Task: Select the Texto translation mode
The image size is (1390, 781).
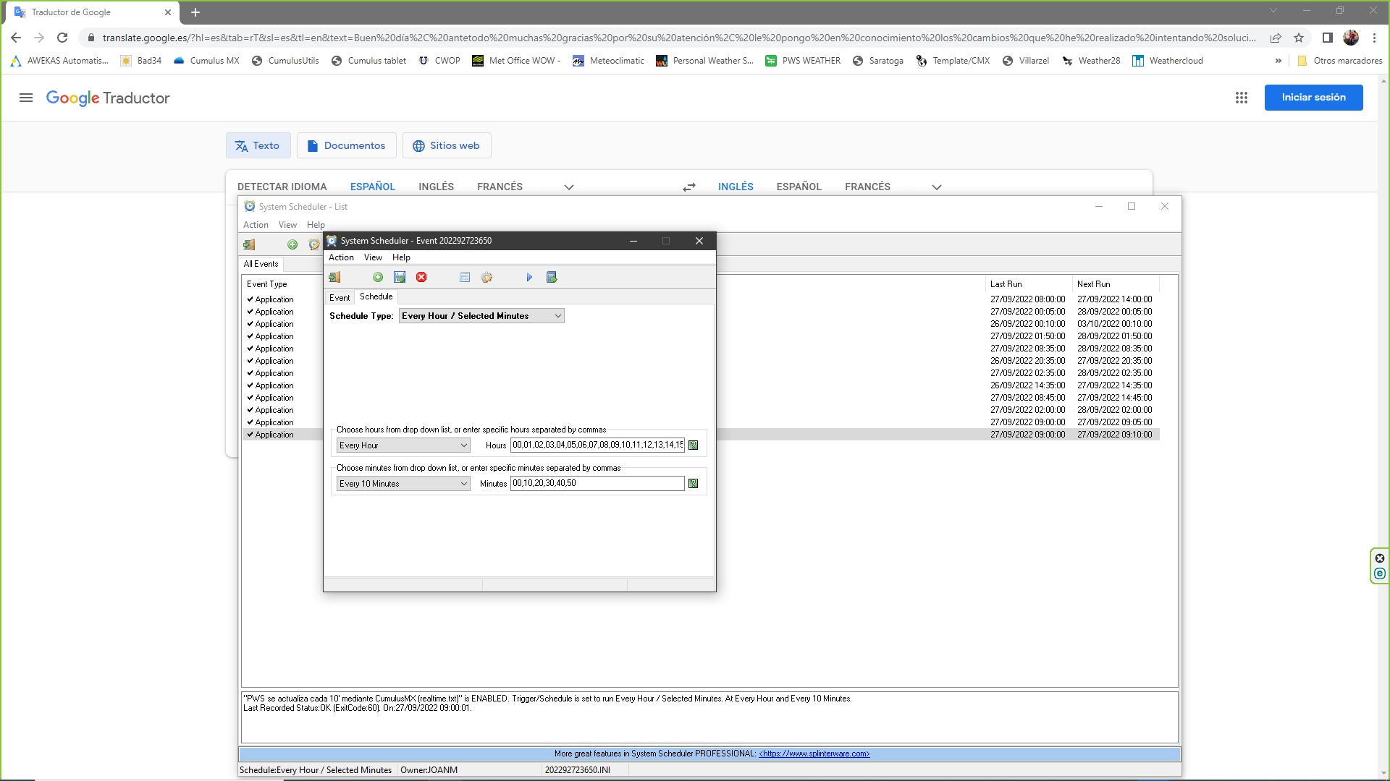Action: (258, 145)
